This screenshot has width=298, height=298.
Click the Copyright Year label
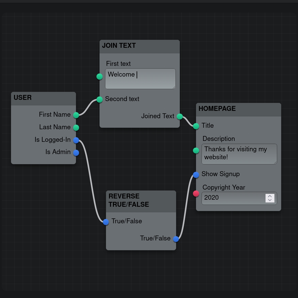click(x=224, y=187)
